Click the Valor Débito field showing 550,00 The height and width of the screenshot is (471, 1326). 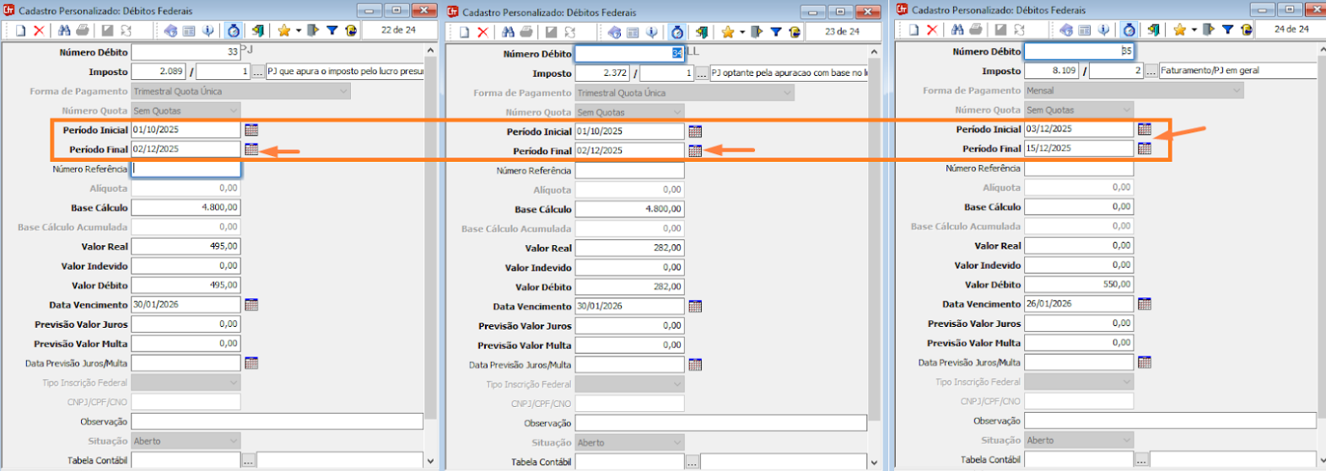coord(1078,285)
